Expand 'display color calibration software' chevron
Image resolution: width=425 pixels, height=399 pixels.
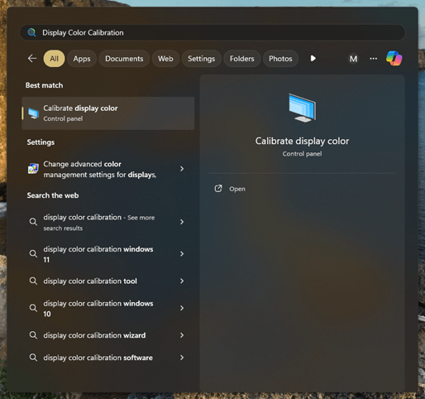click(x=182, y=358)
